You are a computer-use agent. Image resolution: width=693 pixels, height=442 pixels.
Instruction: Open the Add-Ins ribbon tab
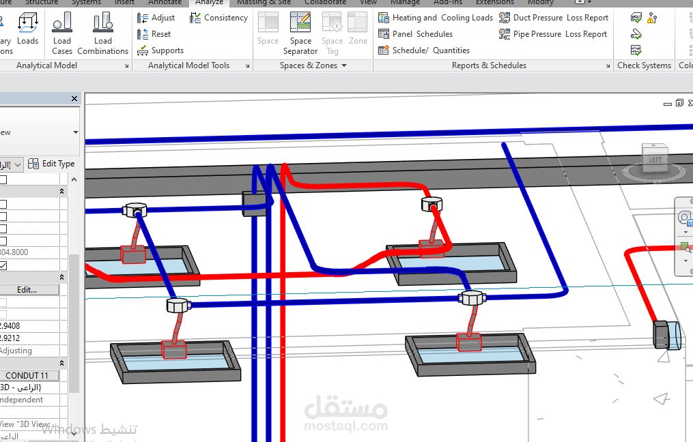pyautogui.click(x=448, y=3)
